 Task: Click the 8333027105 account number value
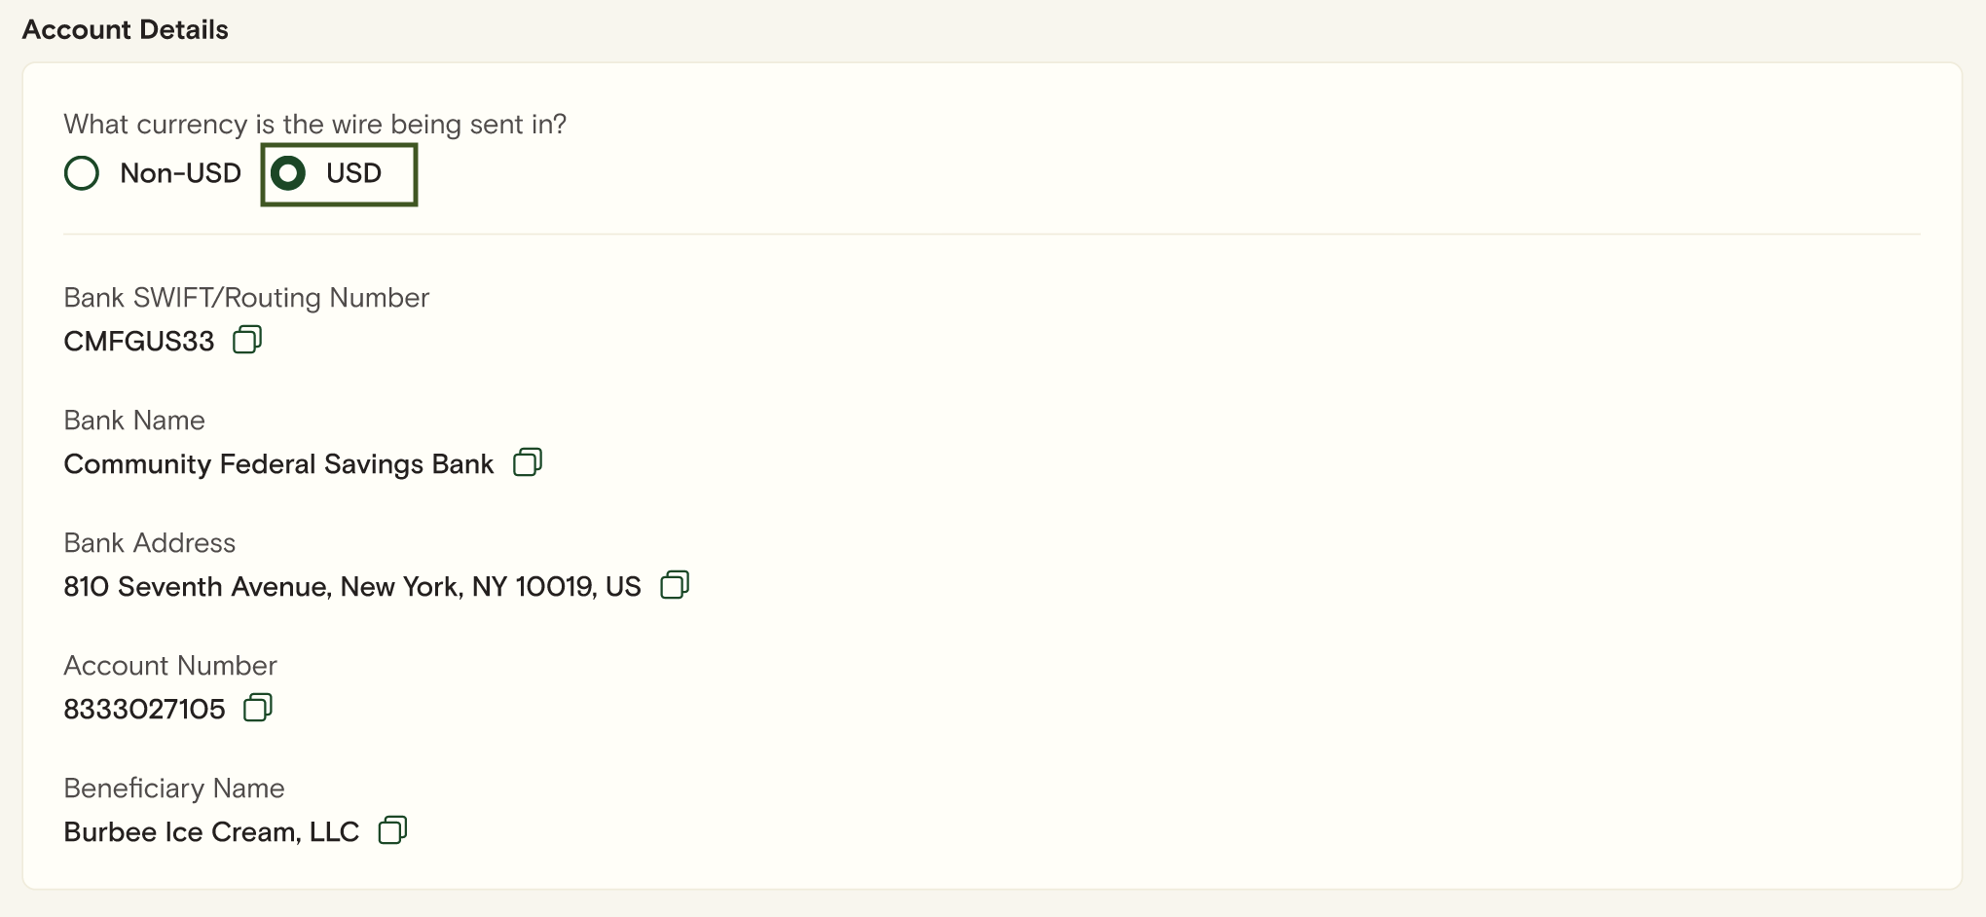pyautogui.click(x=144, y=710)
